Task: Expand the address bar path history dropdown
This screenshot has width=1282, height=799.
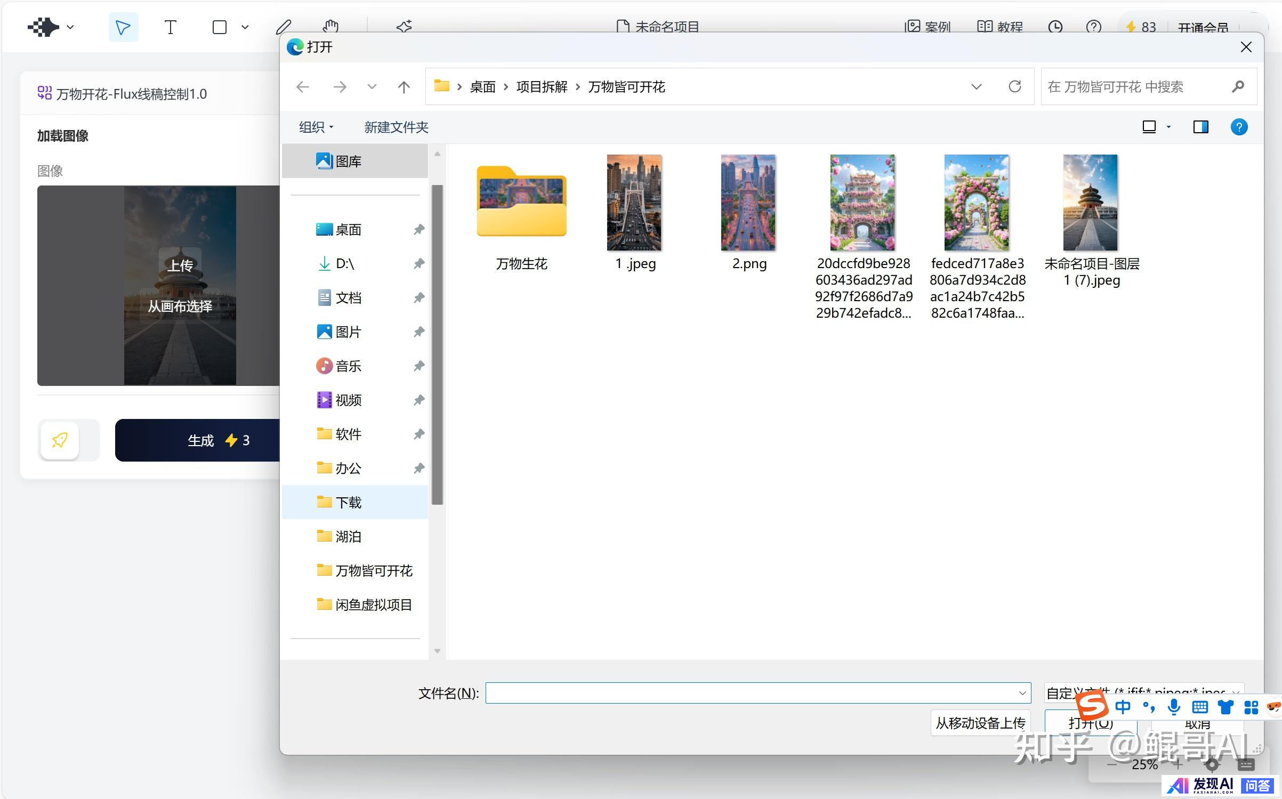Action: (976, 87)
